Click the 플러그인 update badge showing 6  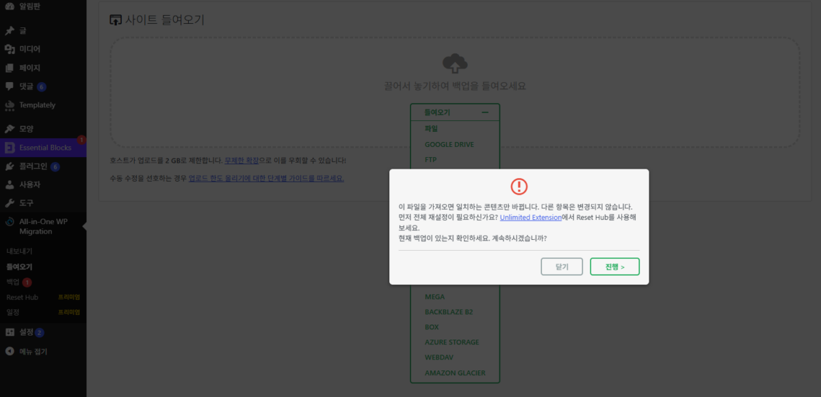point(55,166)
